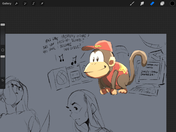
Task: Activate the Transform arrow tool
Action: (42, 3)
